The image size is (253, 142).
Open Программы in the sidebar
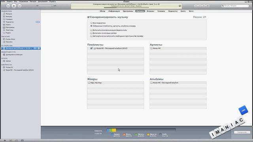pyautogui.click(x=10, y=27)
